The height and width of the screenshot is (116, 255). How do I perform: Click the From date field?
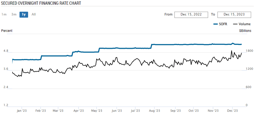[x=191, y=15]
